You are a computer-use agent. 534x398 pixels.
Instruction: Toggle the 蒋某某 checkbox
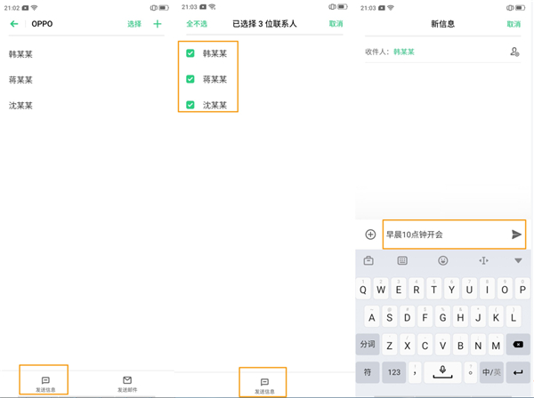[190, 79]
